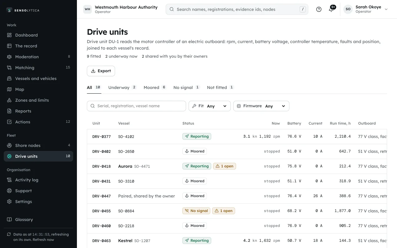Switch to the No signal tab
The height and width of the screenshot is (248, 397).
tap(187, 87)
